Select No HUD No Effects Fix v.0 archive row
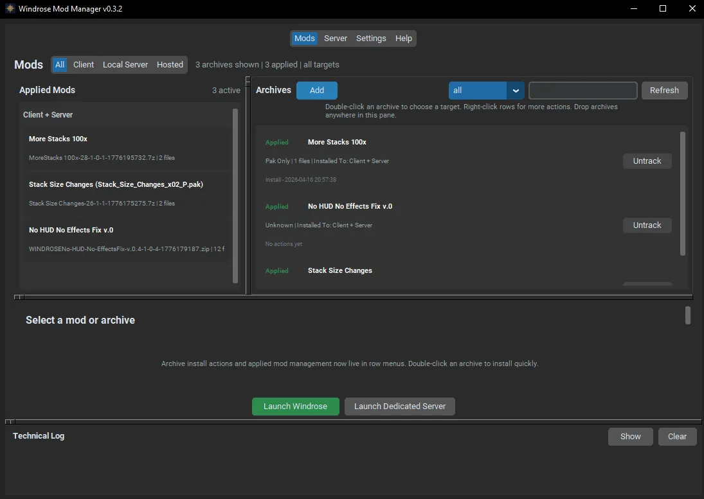 [467, 225]
